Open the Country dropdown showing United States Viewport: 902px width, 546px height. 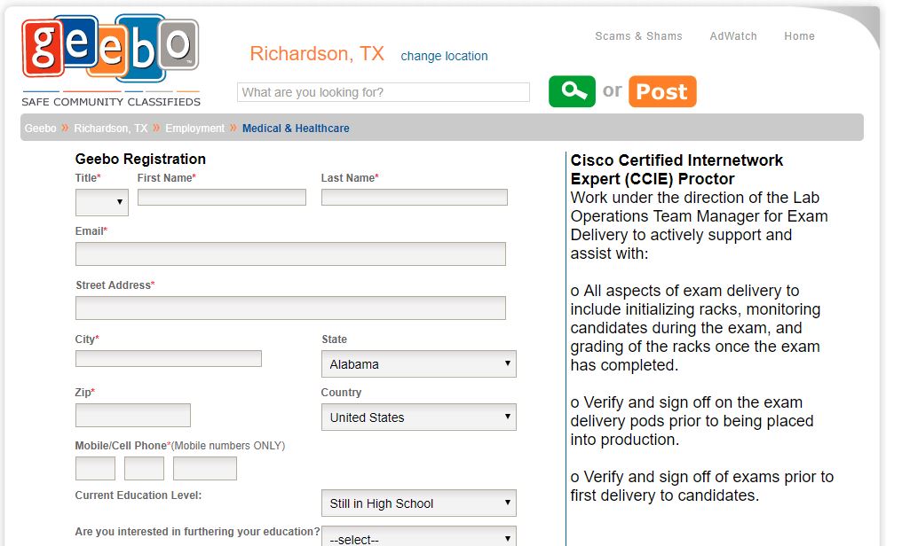419,417
